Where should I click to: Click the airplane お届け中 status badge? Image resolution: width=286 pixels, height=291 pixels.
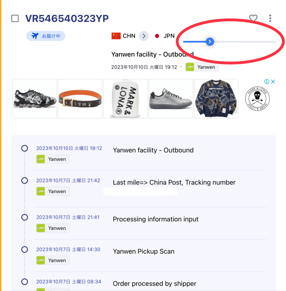(46, 36)
